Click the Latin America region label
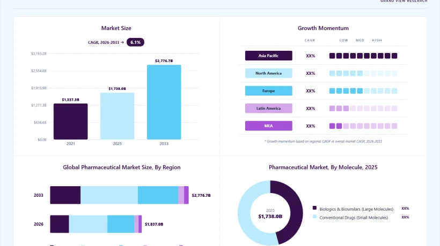440x246 pixels. pyautogui.click(x=268, y=108)
